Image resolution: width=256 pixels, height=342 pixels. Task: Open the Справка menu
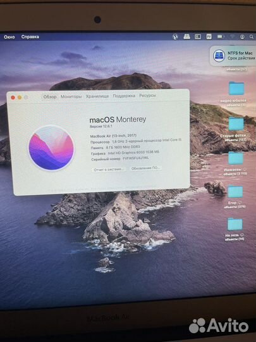[30, 37]
